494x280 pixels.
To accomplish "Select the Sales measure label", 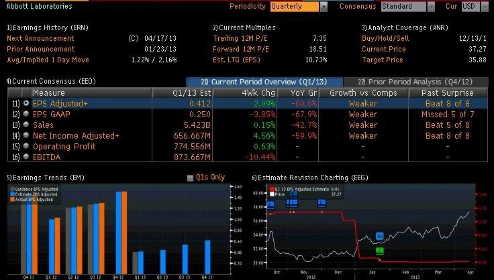I will [43, 125].
